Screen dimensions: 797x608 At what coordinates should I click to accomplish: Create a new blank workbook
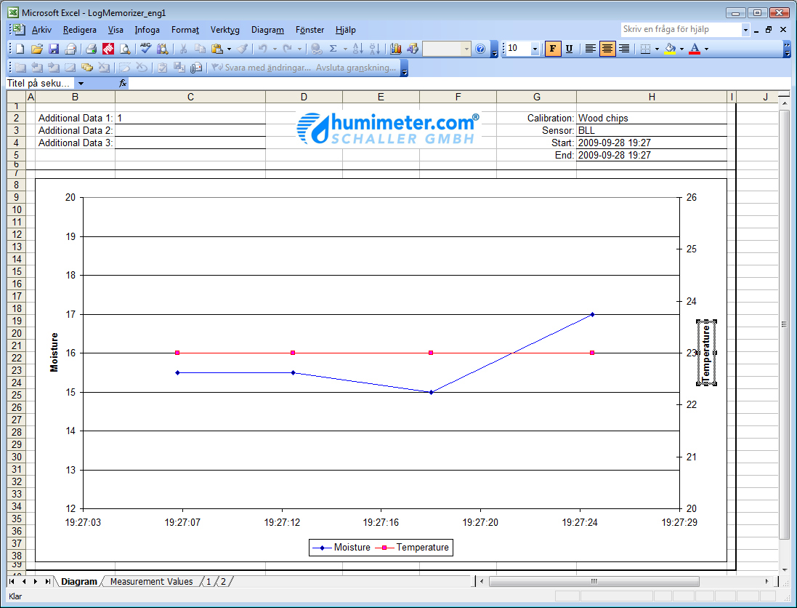tap(20, 49)
